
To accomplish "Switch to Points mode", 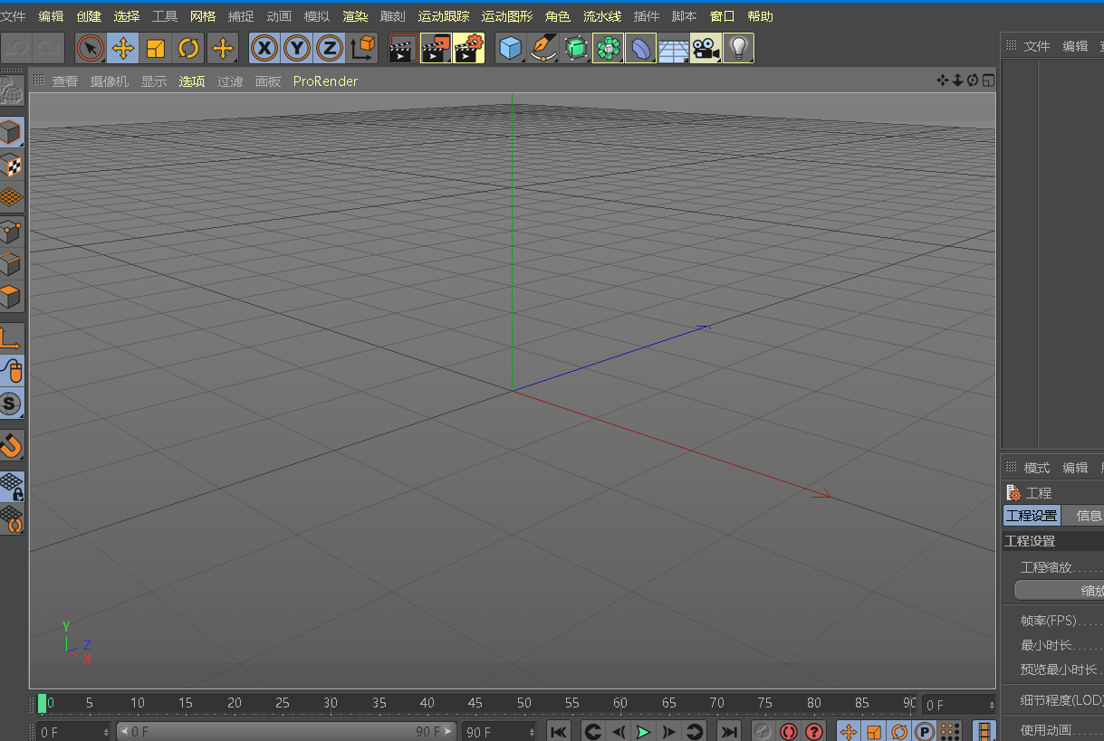I will click(12, 231).
